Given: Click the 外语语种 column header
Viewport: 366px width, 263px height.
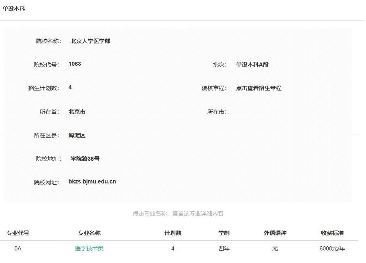Looking at the screenshot, I should [x=275, y=233].
